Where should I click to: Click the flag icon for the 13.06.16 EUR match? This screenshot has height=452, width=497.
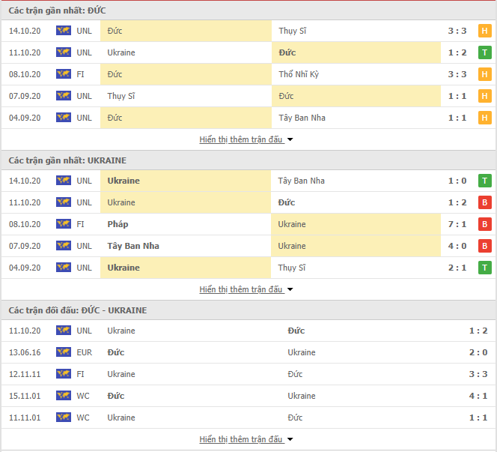point(64,352)
